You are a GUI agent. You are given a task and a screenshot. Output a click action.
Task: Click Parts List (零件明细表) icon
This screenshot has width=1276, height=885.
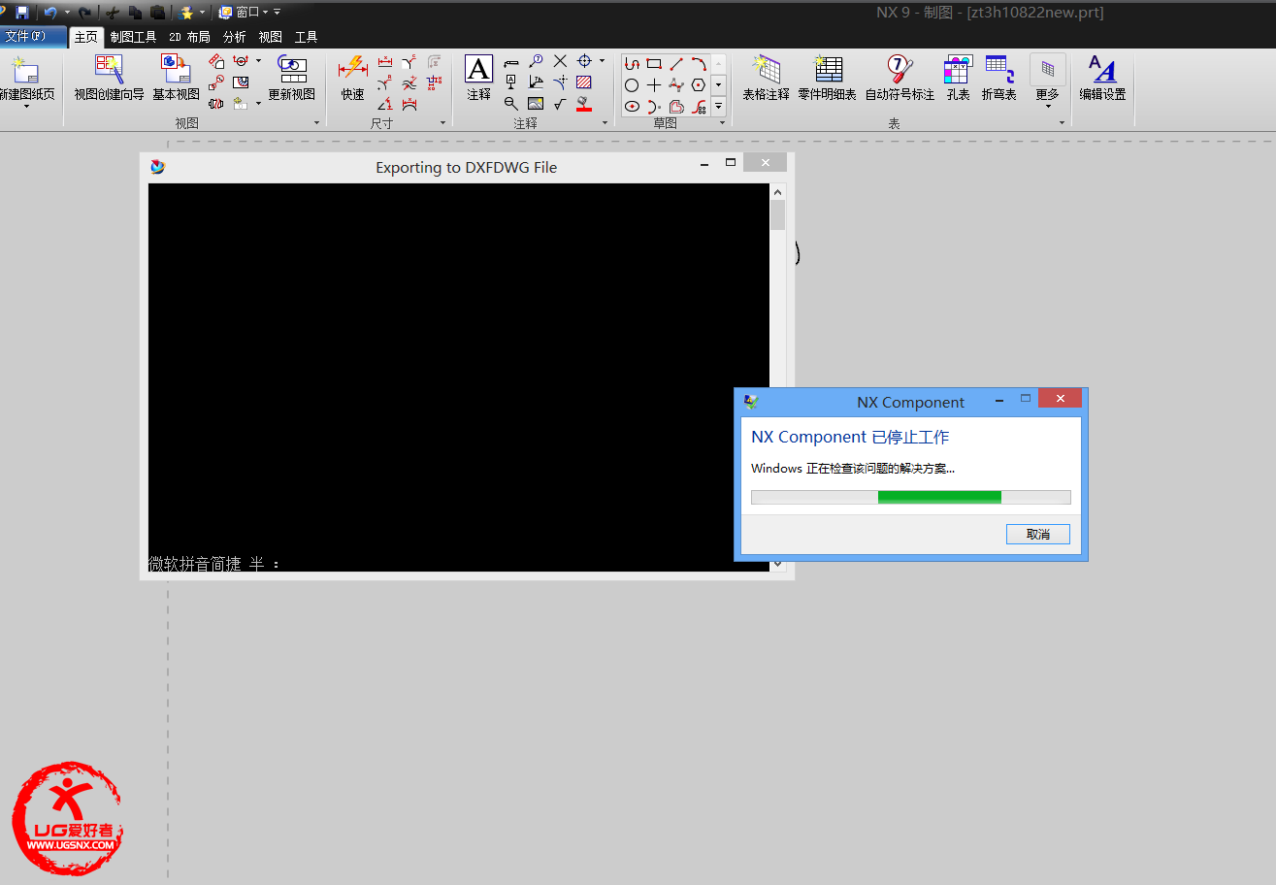[x=828, y=78]
